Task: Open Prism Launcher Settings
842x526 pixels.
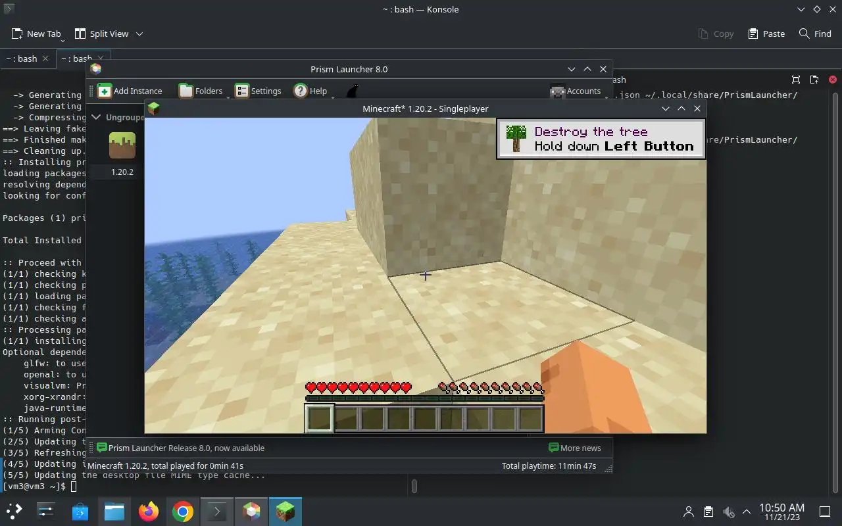Action: (x=259, y=91)
